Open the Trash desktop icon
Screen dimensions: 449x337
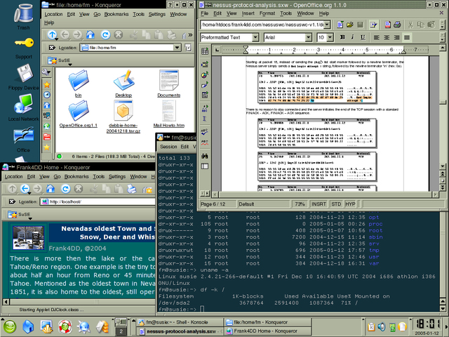tap(23, 17)
